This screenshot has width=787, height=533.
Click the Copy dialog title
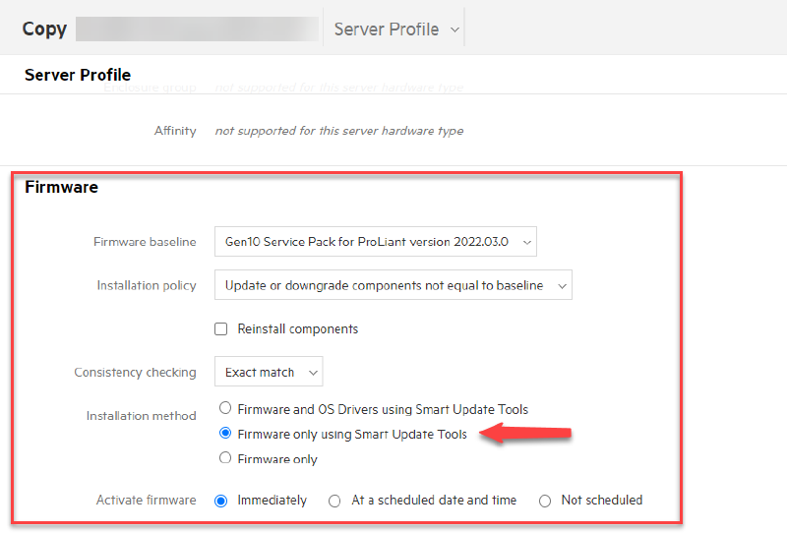coord(44,29)
